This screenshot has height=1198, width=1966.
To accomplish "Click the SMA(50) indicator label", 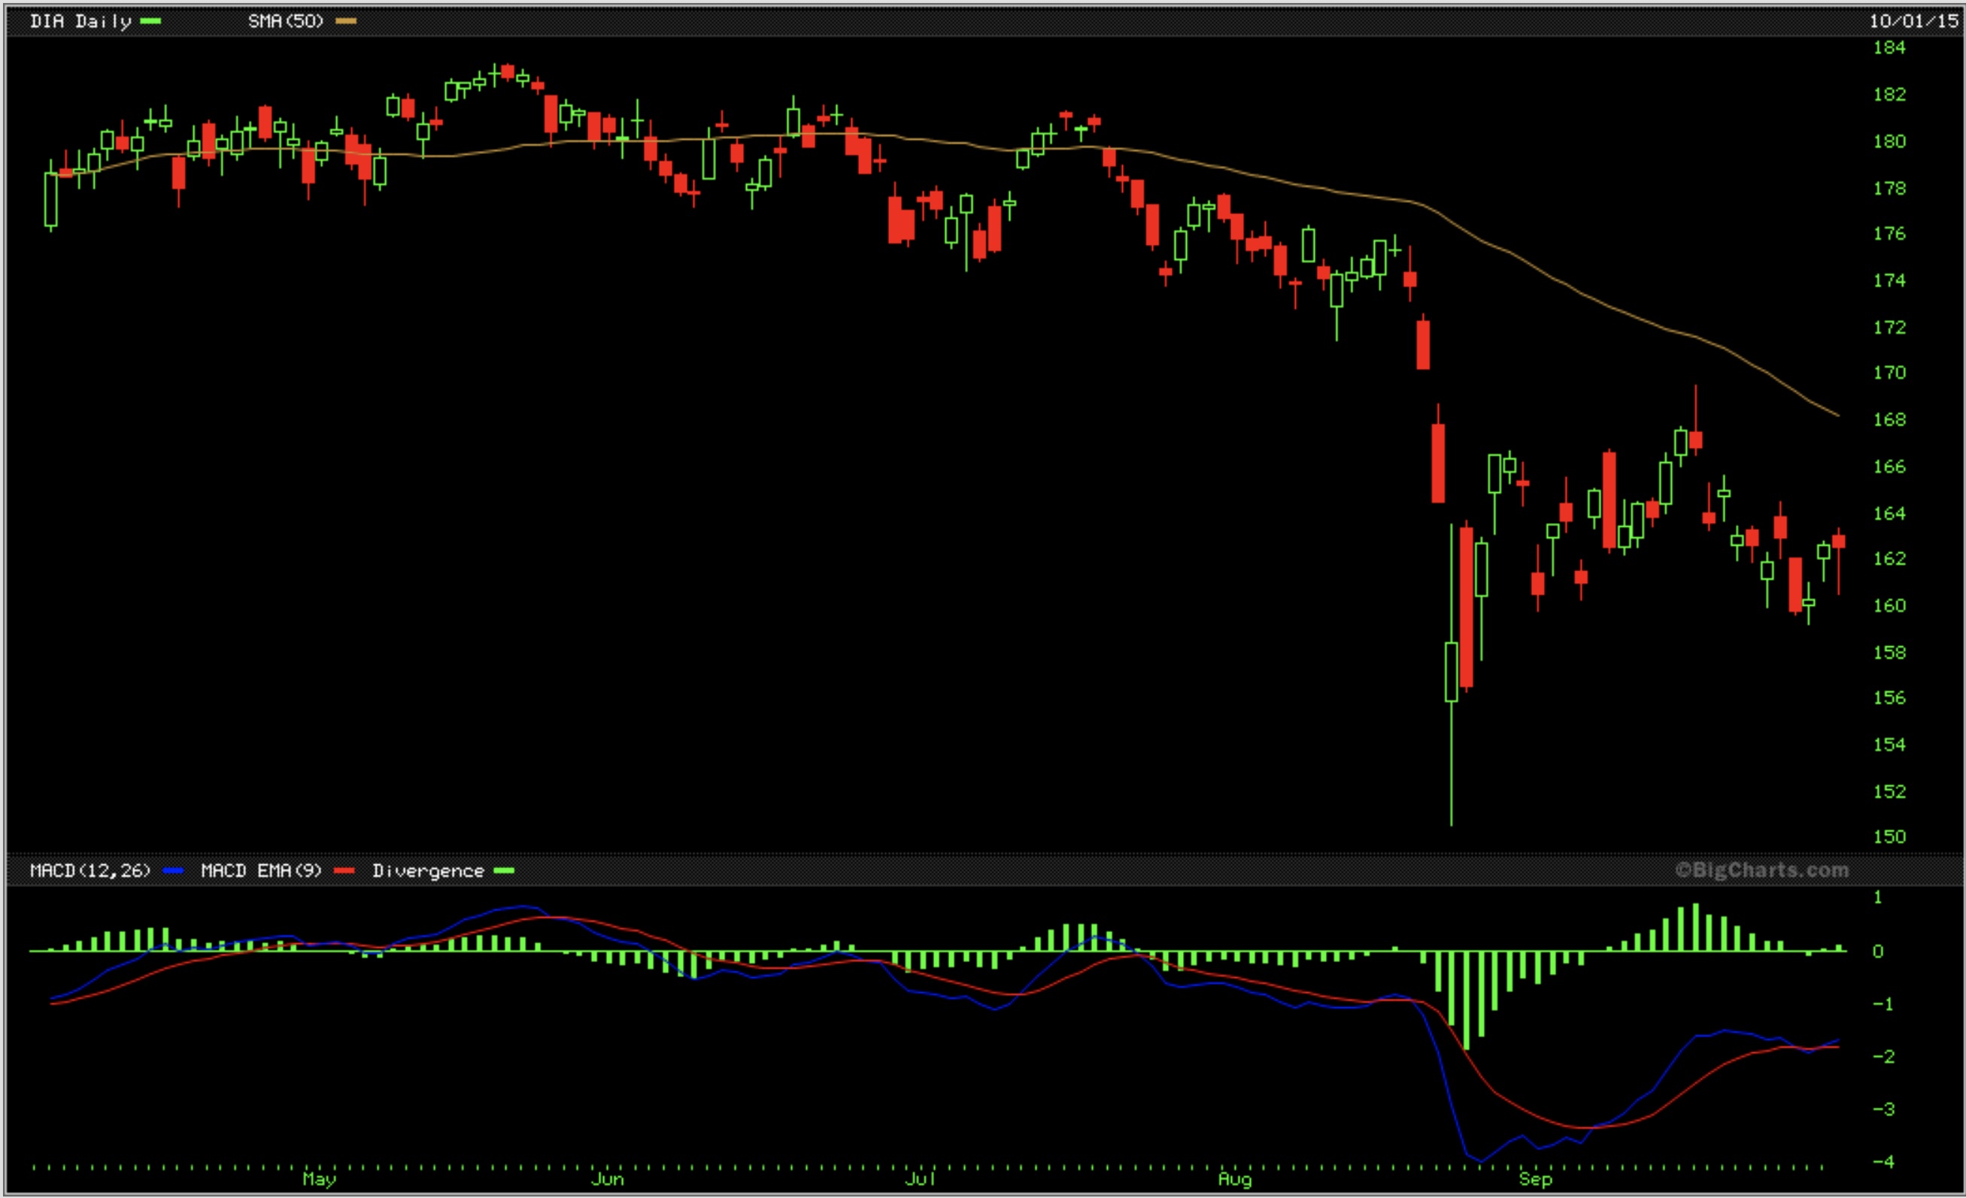I will click(286, 22).
